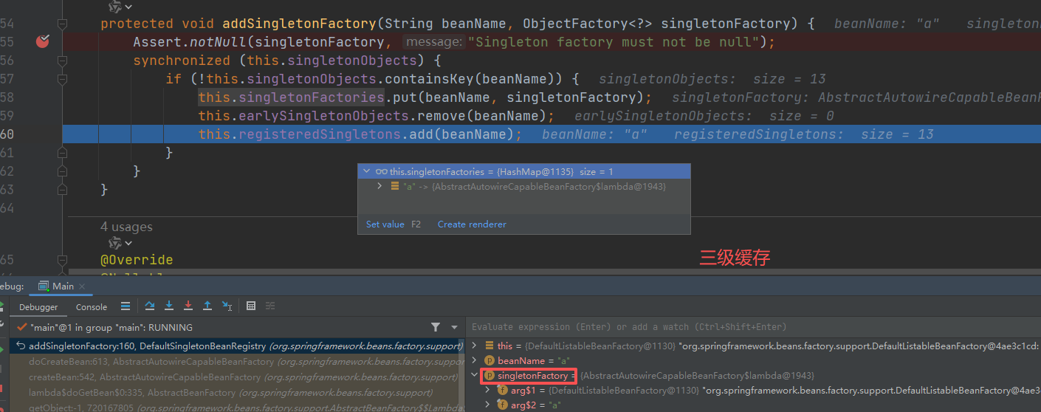Screen dimensions: 1041x412
Task: Click the red Force Step Into icon
Action: [x=188, y=306]
